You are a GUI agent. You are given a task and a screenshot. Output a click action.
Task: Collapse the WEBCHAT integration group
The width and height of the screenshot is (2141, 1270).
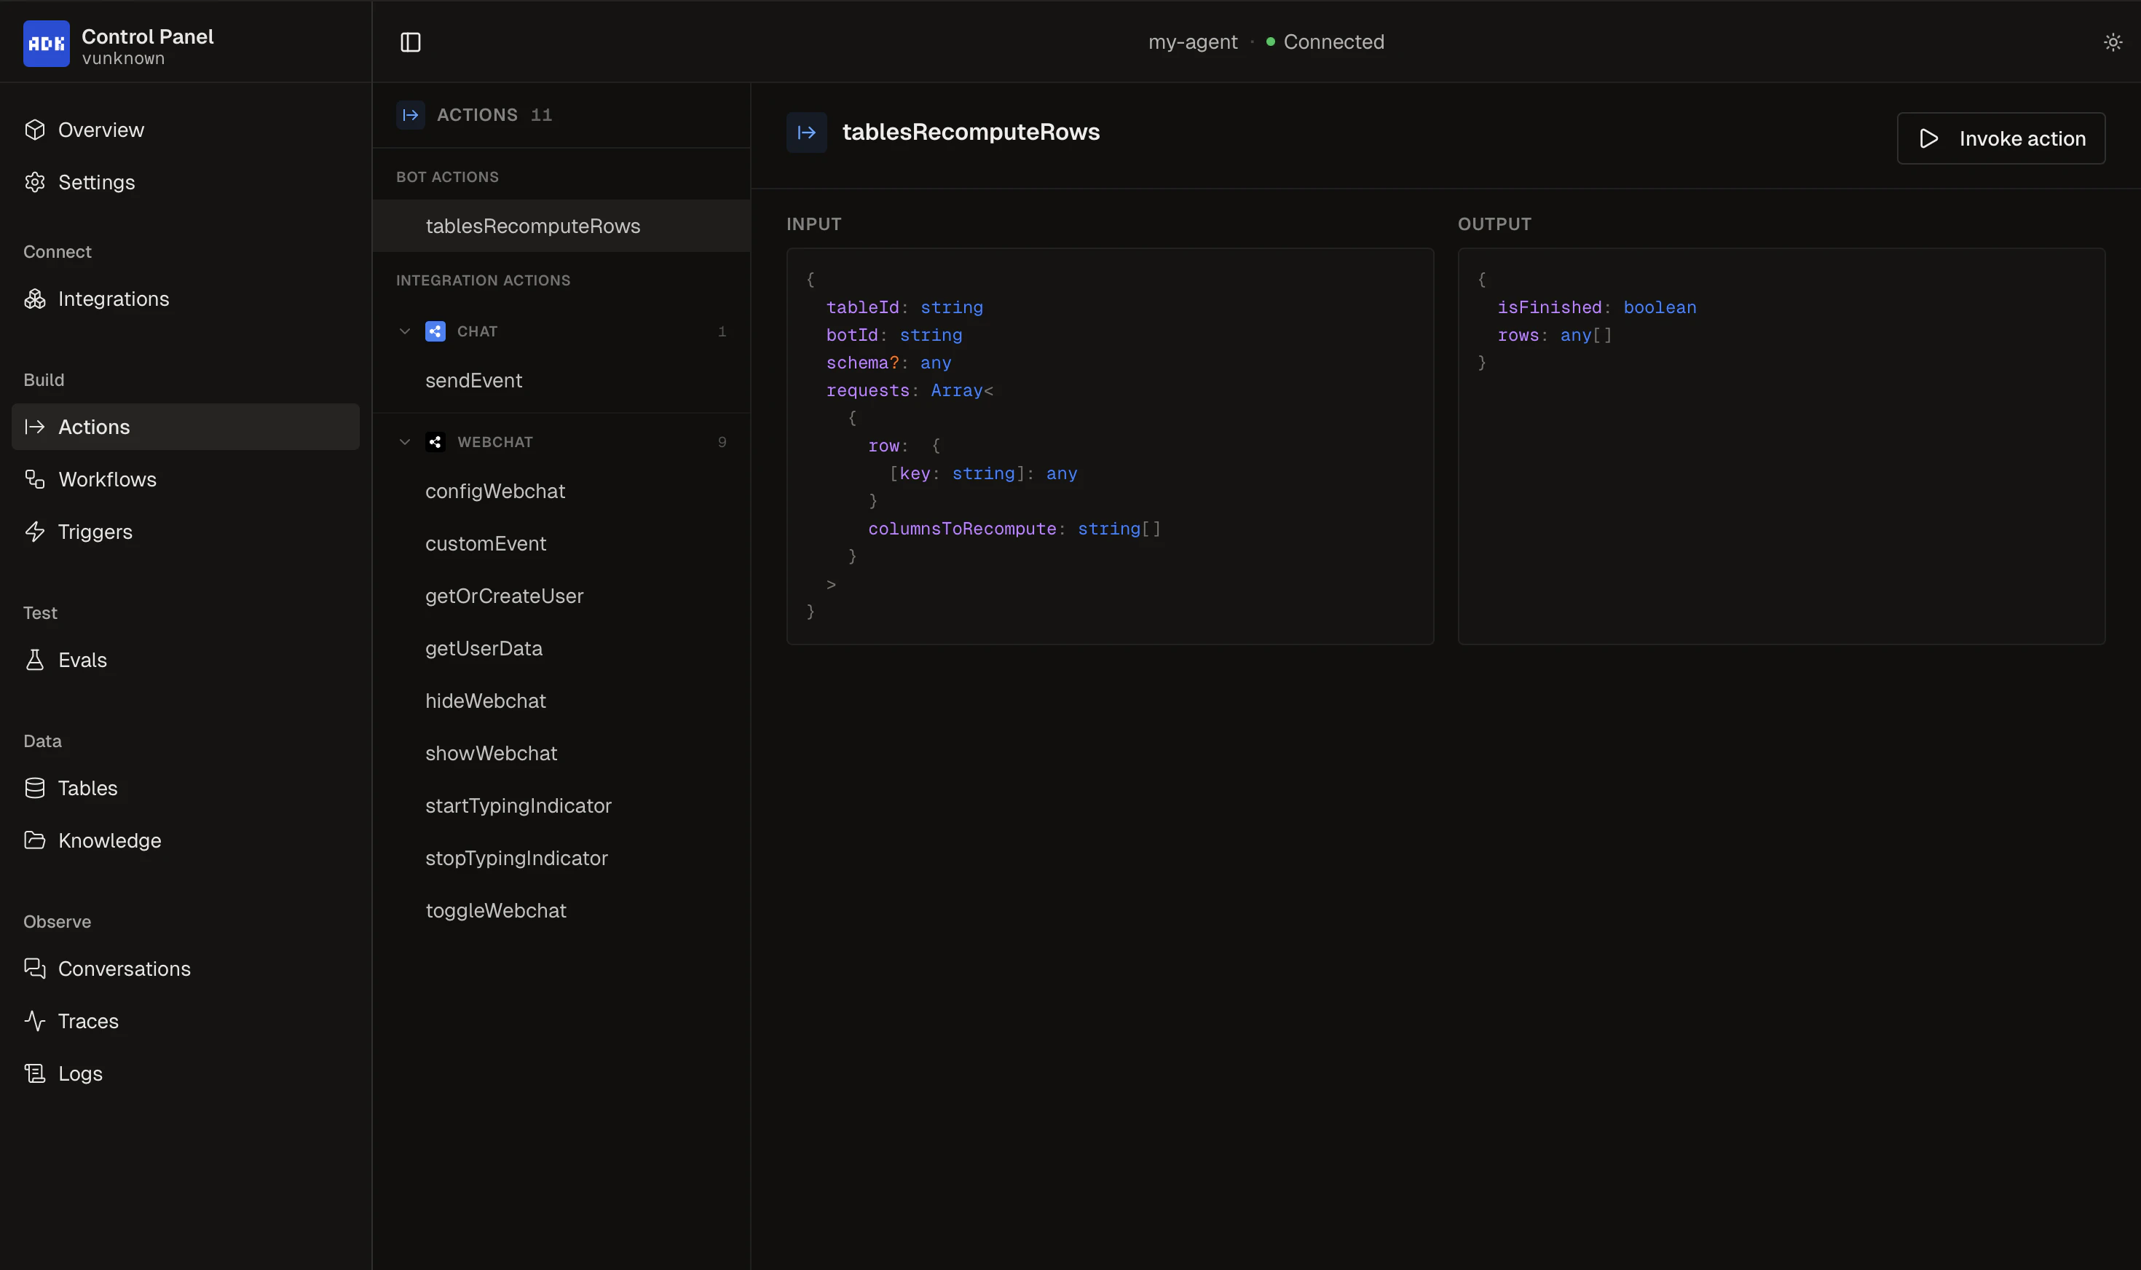(x=405, y=441)
